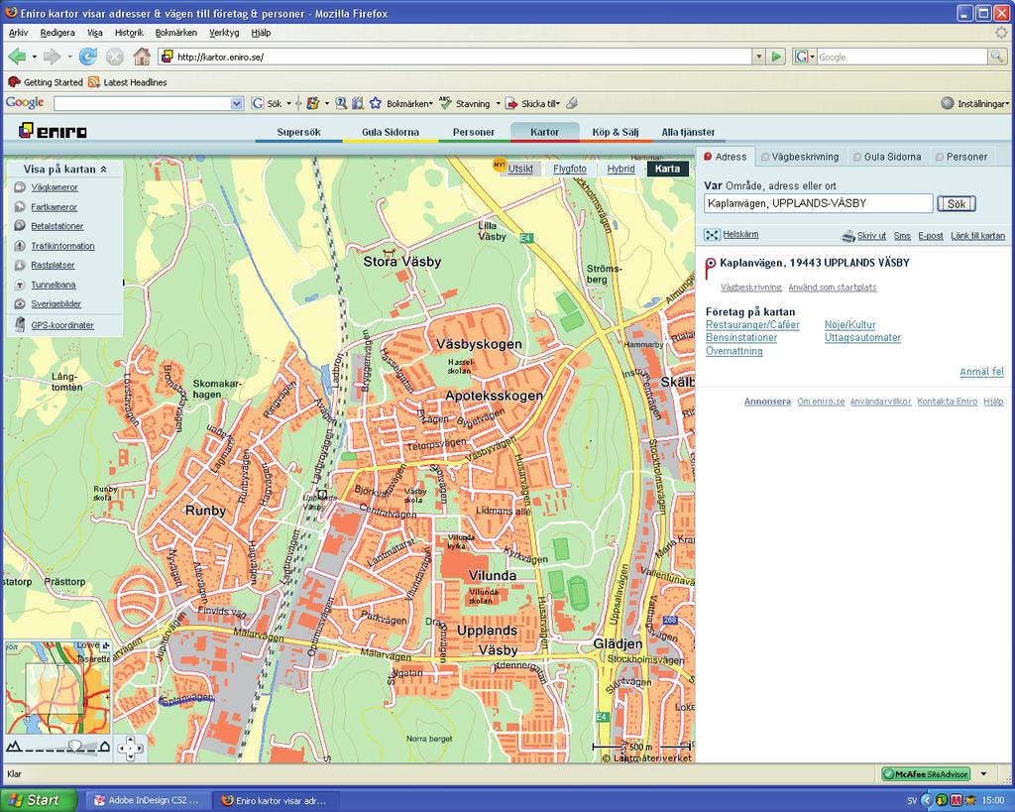The height and width of the screenshot is (812, 1015).
Task: Switch to the Köp & Sälj tab
Action: pos(615,132)
